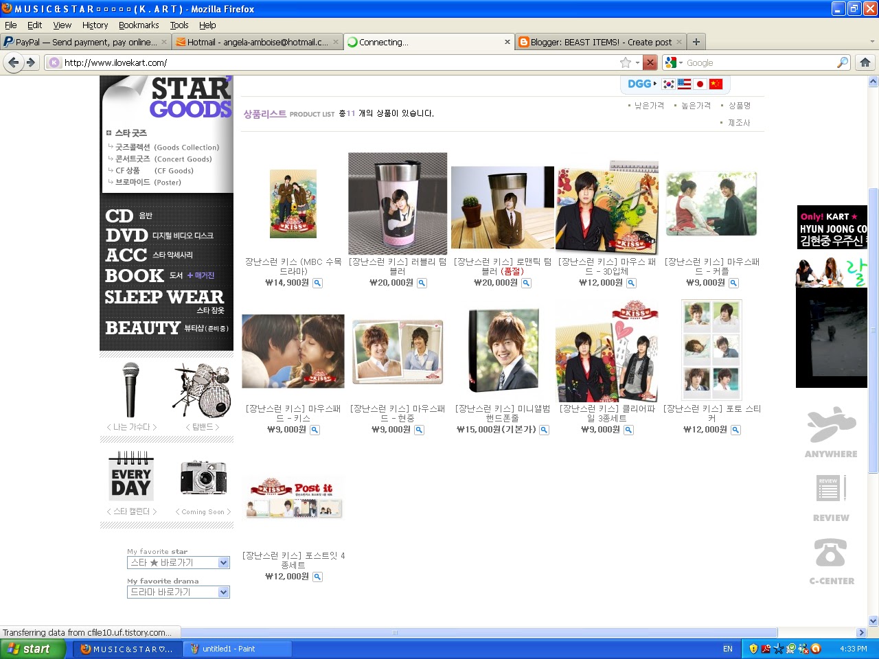Open the CD 음반 category
Screen dimensions: 879x659
pos(129,216)
